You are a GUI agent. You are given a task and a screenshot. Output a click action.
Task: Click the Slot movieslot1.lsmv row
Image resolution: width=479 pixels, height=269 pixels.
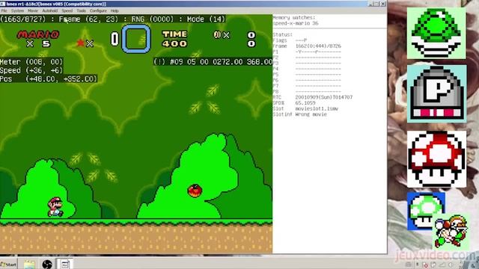(x=305, y=108)
